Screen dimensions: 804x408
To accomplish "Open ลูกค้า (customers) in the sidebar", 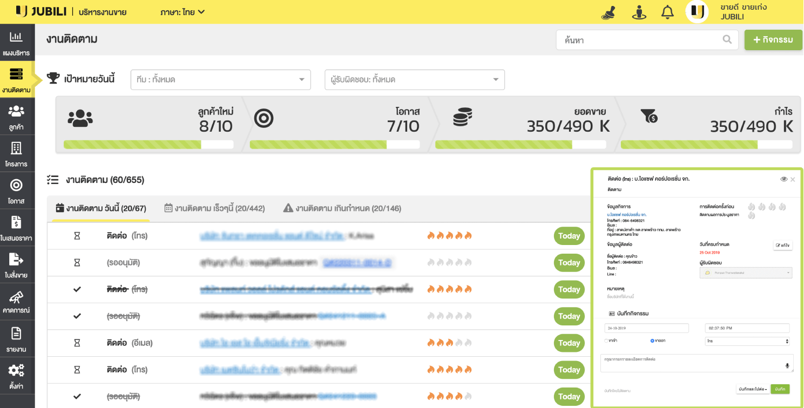I will 16,118.
